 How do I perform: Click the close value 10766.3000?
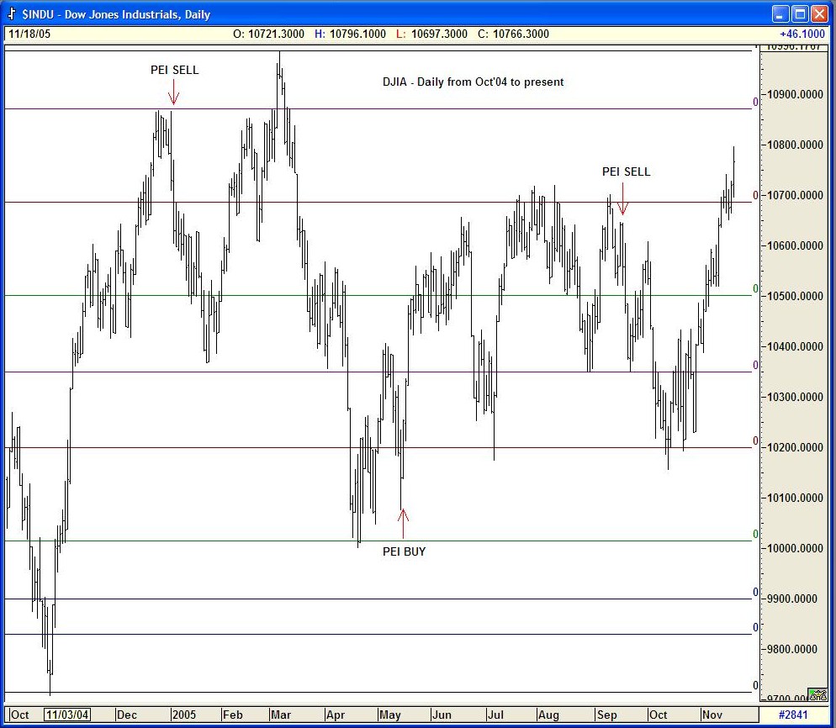521,34
